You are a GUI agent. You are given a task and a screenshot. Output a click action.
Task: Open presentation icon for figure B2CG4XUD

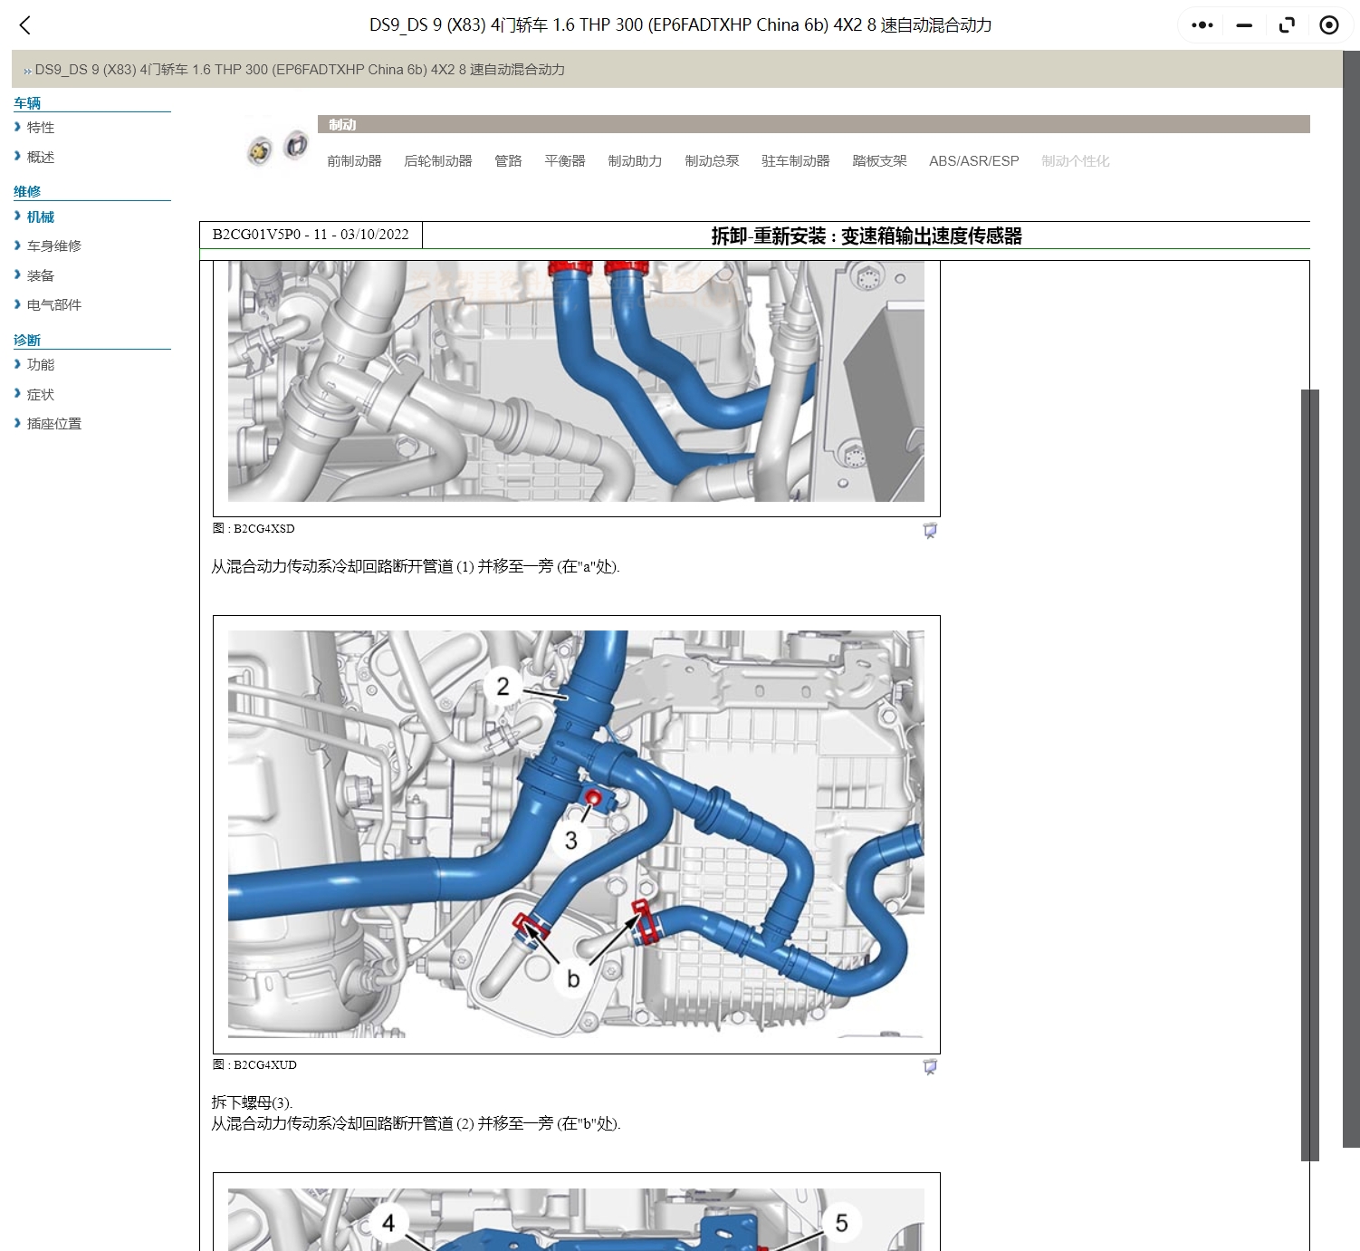coord(929,1067)
